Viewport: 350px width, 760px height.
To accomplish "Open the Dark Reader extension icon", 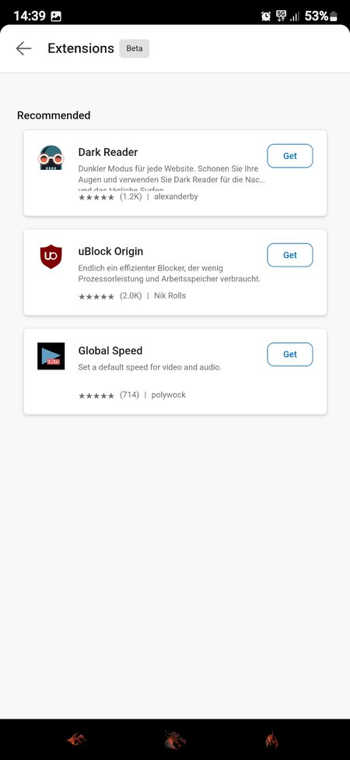I will (51, 158).
